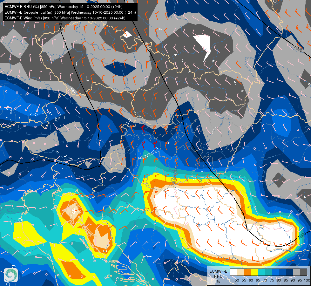
Task: Click the ECMWF-E RHU (%) title line
Action: click(64, 7)
